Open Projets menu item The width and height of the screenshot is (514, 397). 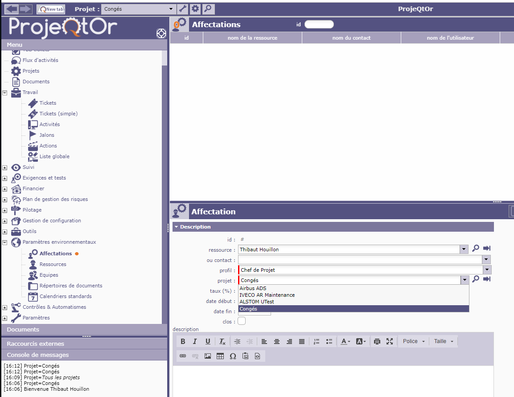31,71
